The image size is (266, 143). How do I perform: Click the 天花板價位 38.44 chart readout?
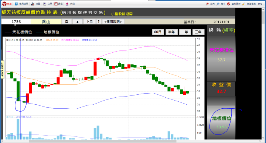(x=70, y=40)
